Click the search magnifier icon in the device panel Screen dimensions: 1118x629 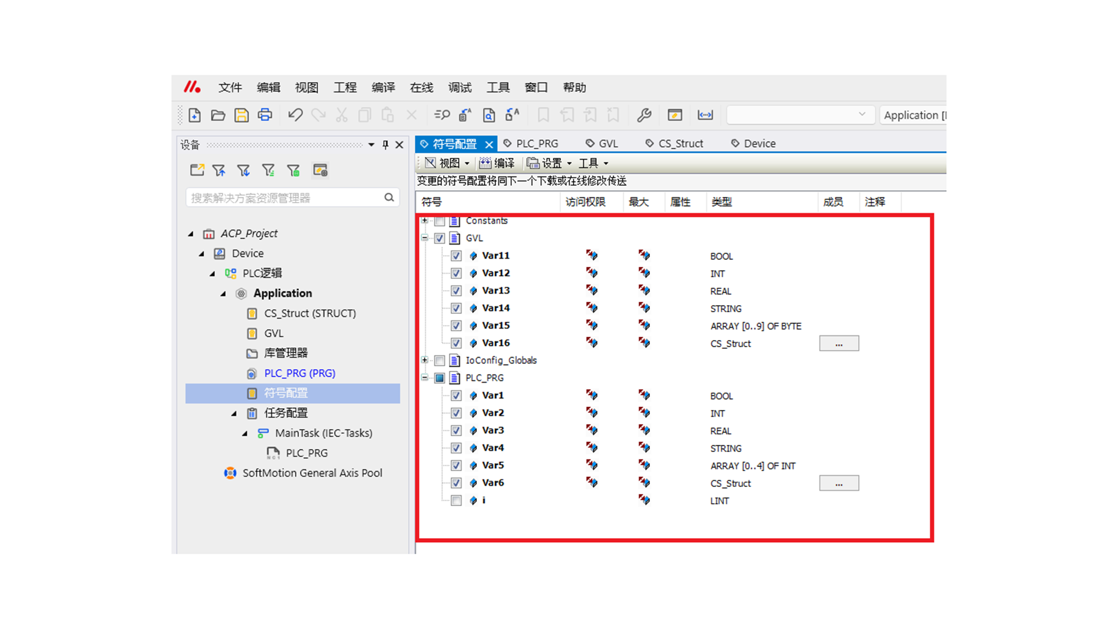click(x=389, y=197)
